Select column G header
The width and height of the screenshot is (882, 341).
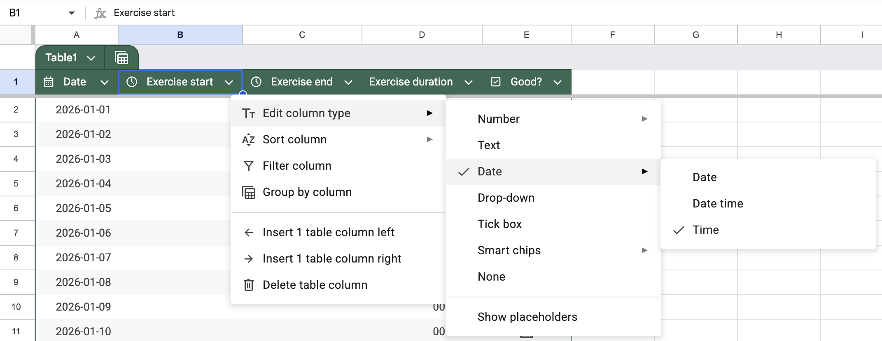point(695,35)
